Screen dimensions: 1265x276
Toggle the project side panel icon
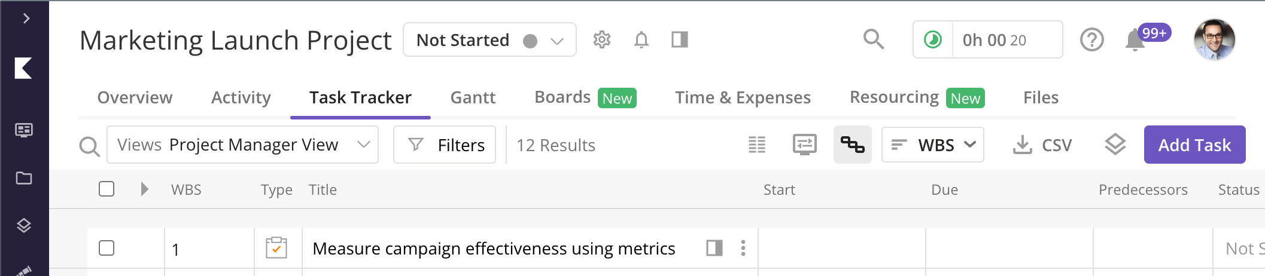(679, 40)
